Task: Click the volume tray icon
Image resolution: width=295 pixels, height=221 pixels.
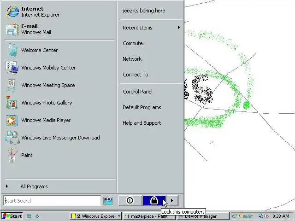Action: (x=266, y=216)
